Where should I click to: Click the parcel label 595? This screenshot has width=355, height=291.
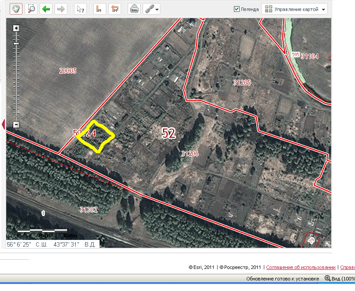click(296, 55)
